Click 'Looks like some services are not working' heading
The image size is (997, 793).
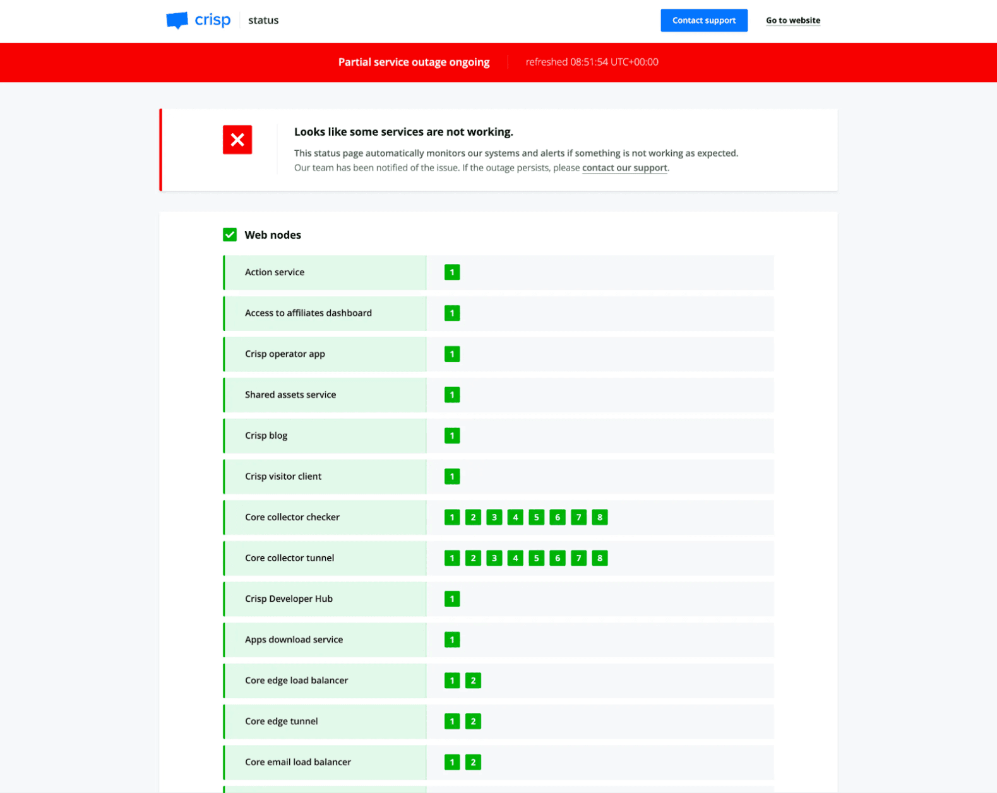[x=403, y=132]
